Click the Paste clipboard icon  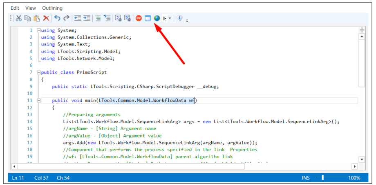coord(37,18)
